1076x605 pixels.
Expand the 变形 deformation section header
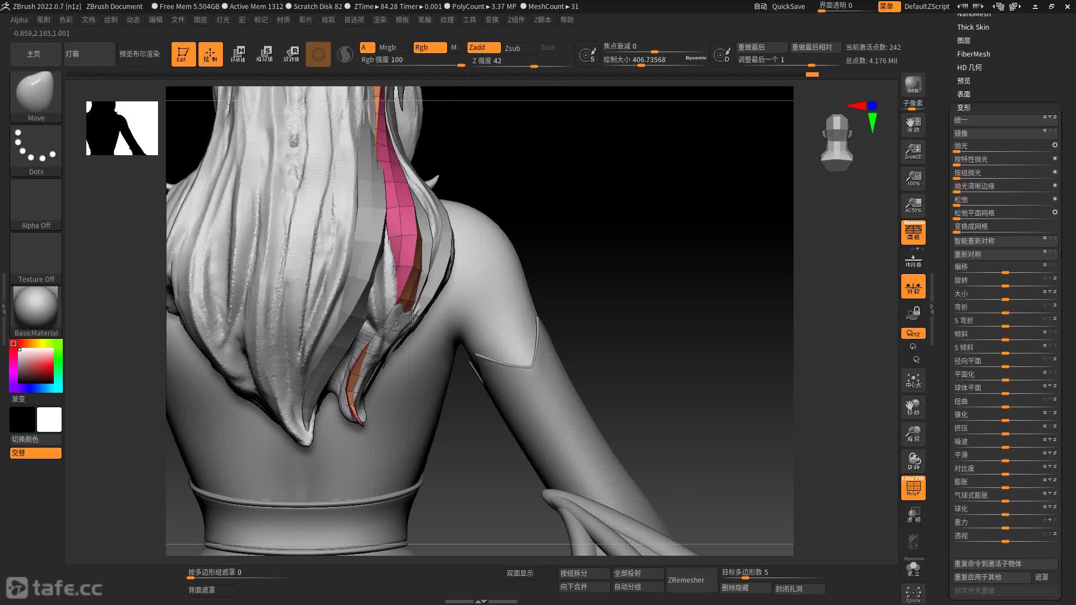[963, 108]
